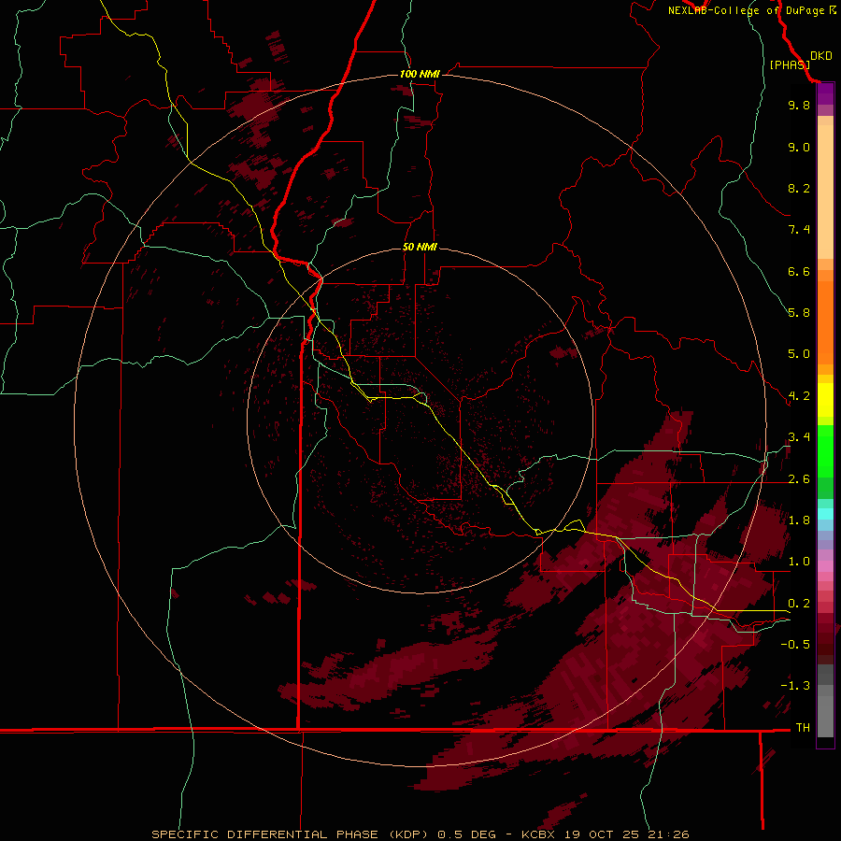Click the TH threshold label on scale
Screen dimensions: 841x841
tap(803, 728)
